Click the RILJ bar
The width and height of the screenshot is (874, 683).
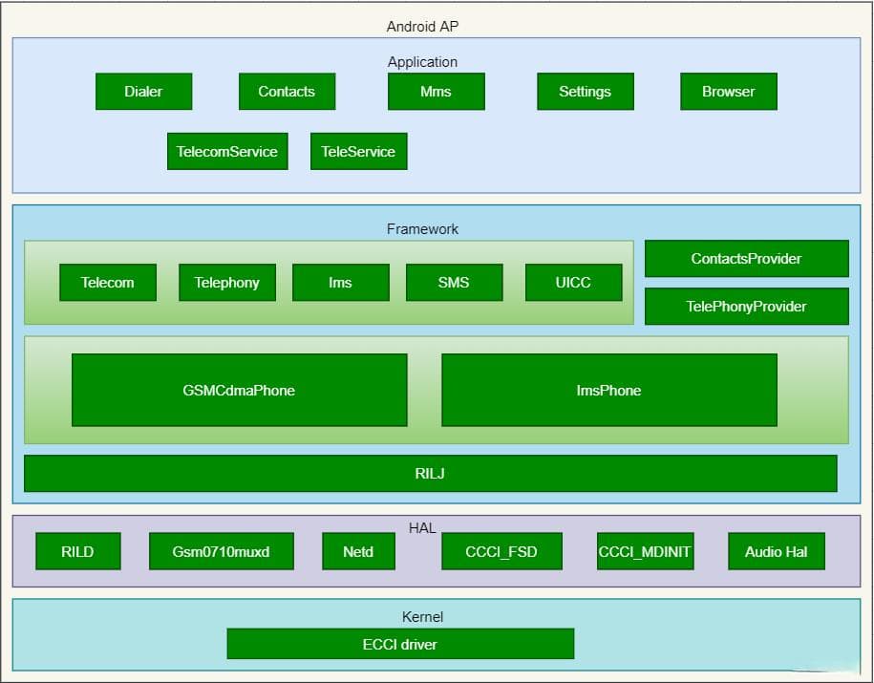coord(430,474)
